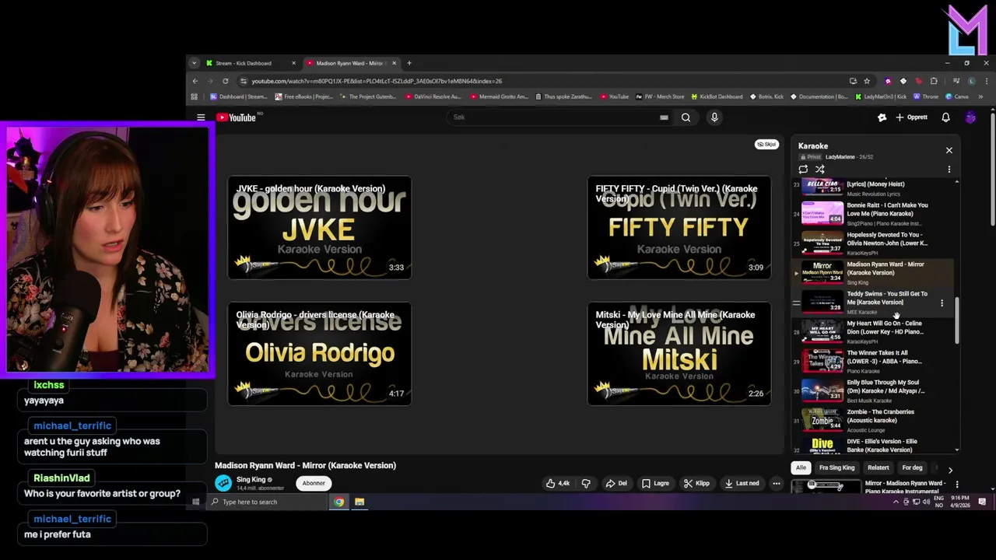Screen dimensions: 996x560
Task: Open FIFTY FIFTY Cupid suggested video
Action: click(x=679, y=227)
